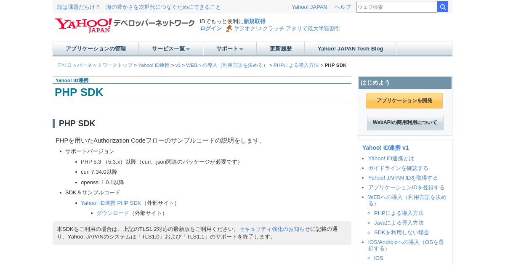Viewport: 505px width, 265px height.
Task: Open the ヘルプ link
Action: (343, 7)
